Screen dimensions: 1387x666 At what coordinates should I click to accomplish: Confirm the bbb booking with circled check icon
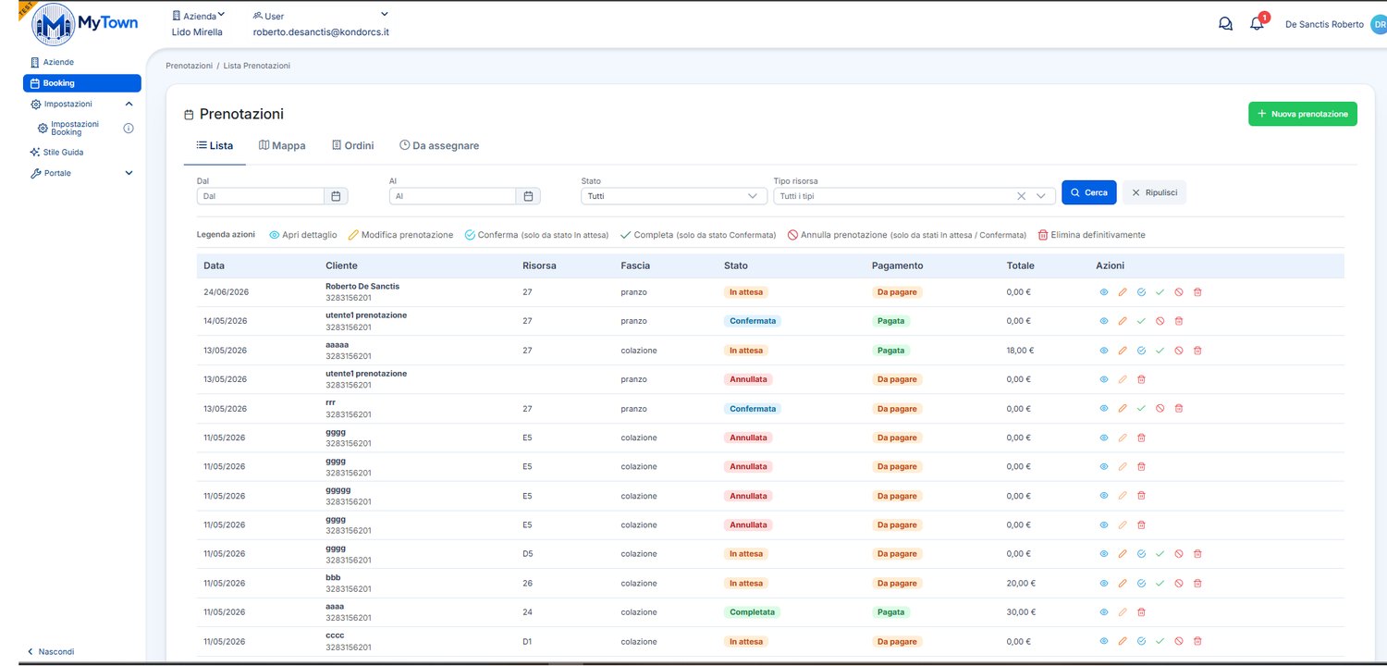1141,584
